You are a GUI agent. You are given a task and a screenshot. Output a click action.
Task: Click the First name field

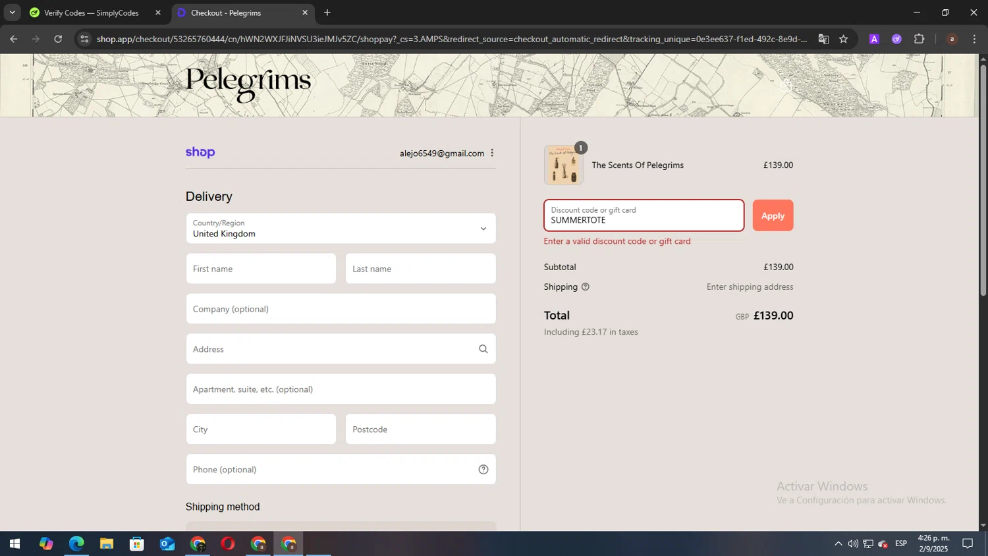tap(261, 269)
